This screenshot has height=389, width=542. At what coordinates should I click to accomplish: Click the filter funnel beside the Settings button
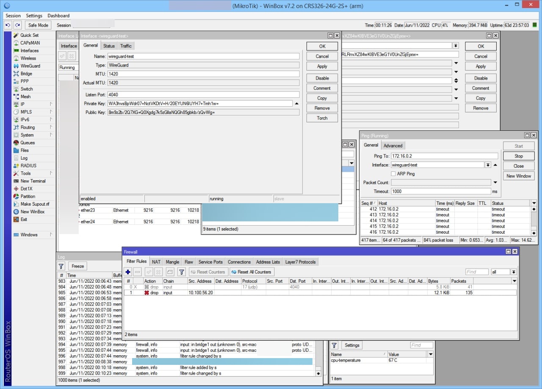(334, 345)
